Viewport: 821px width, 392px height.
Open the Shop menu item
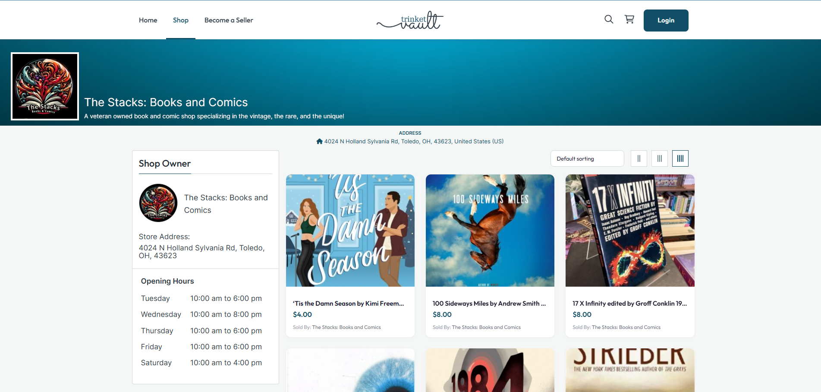pos(181,20)
